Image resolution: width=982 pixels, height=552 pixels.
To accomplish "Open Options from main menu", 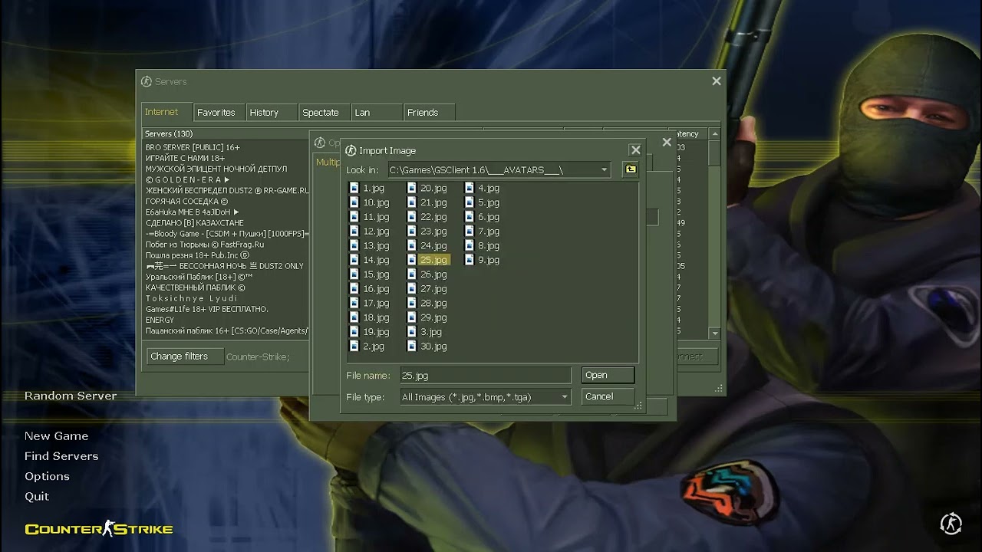I will [47, 476].
